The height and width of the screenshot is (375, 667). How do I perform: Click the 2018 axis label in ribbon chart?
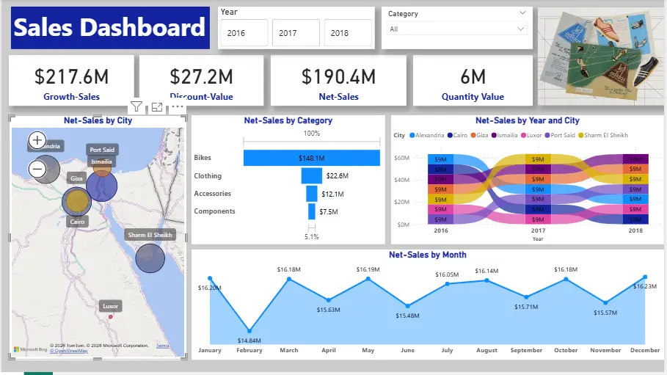click(635, 230)
